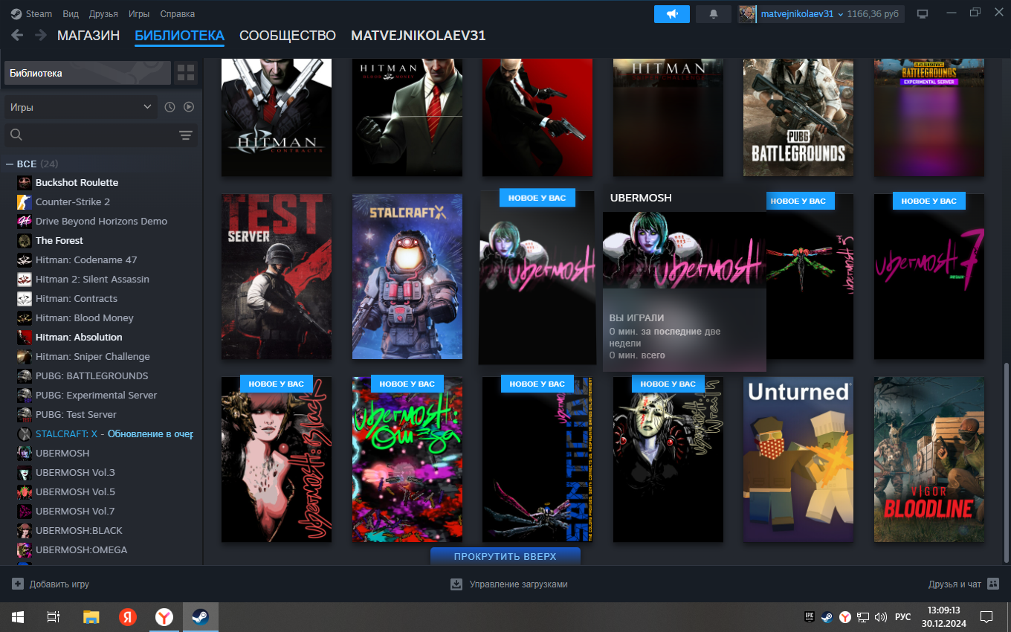Open the announcements megaphone button

[x=672, y=14]
